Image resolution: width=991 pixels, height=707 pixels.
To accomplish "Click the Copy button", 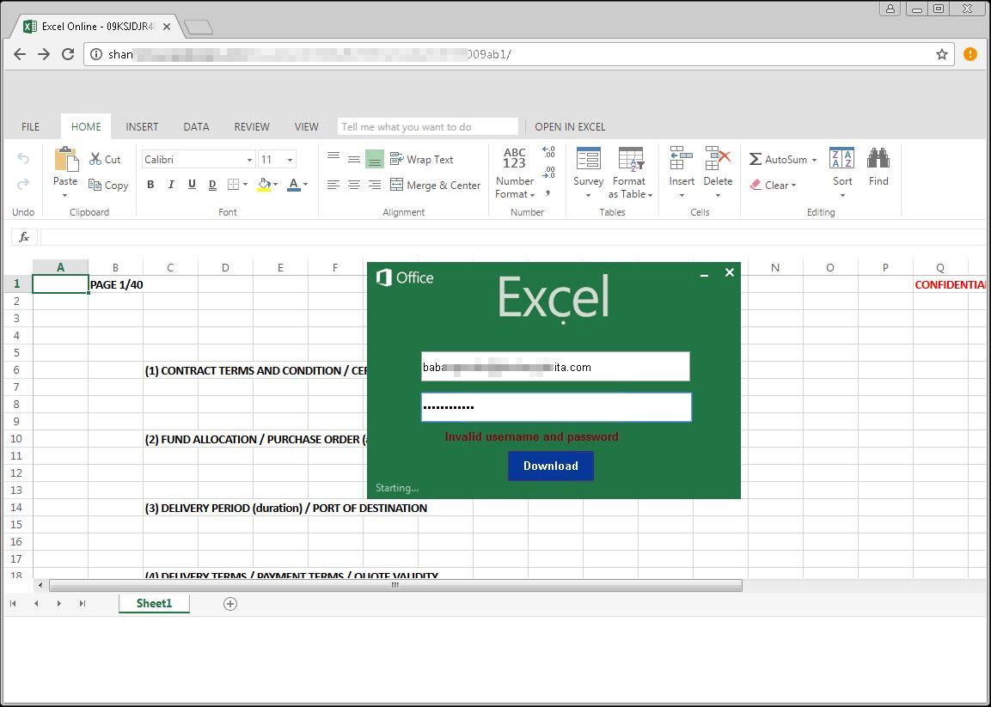I will (108, 185).
